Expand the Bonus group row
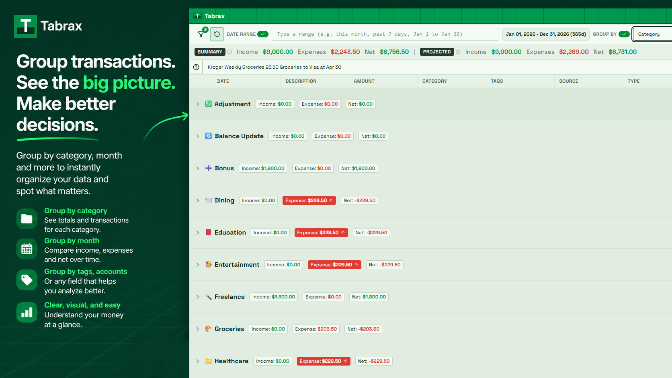 [198, 168]
